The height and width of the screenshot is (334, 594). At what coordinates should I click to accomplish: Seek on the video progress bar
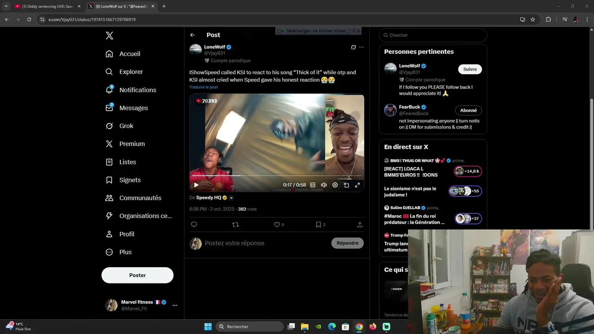coord(277,176)
